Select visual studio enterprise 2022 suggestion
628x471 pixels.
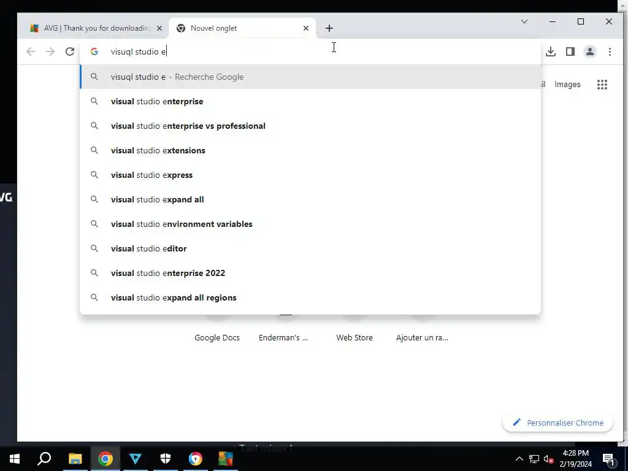pyautogui.click(x=310, y=273)
